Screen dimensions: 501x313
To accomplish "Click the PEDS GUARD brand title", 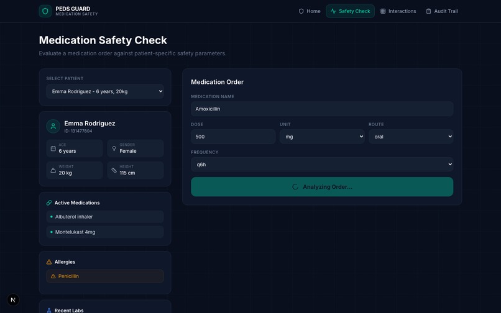I will pos(73,9).
